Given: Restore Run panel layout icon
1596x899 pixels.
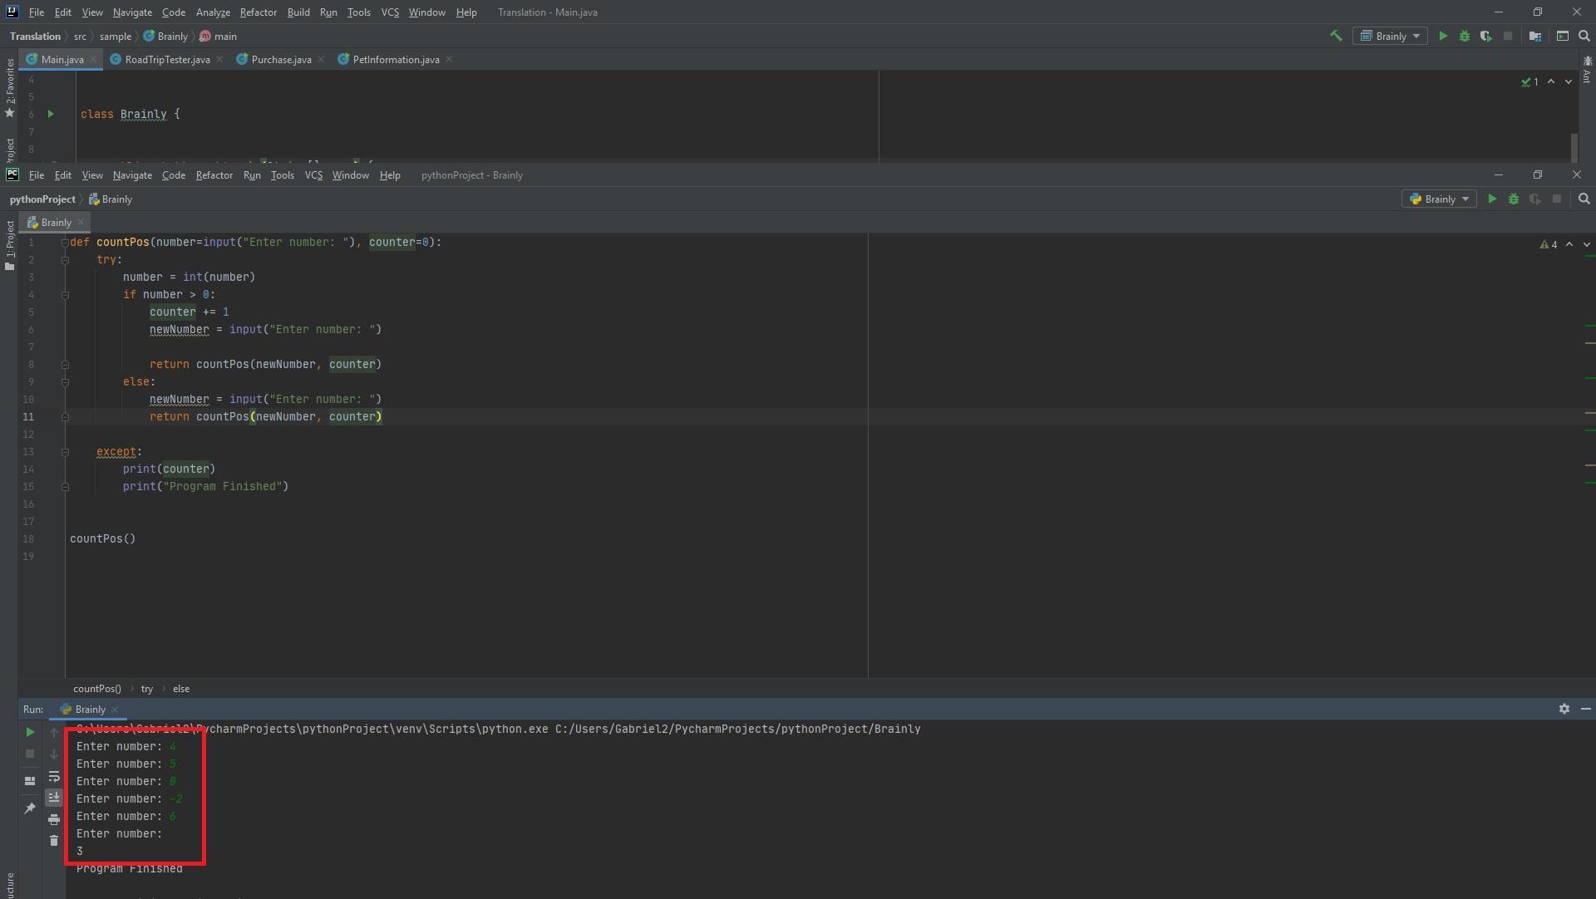Looking at the screenshot, I should pos(30,781).
